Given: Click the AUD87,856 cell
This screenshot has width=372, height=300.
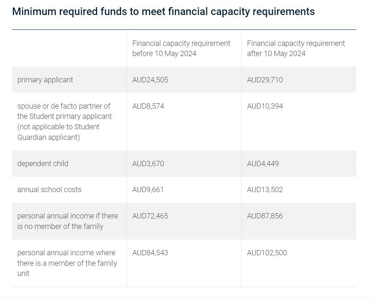Looking at the screenshot, I should tap(265, 216).
